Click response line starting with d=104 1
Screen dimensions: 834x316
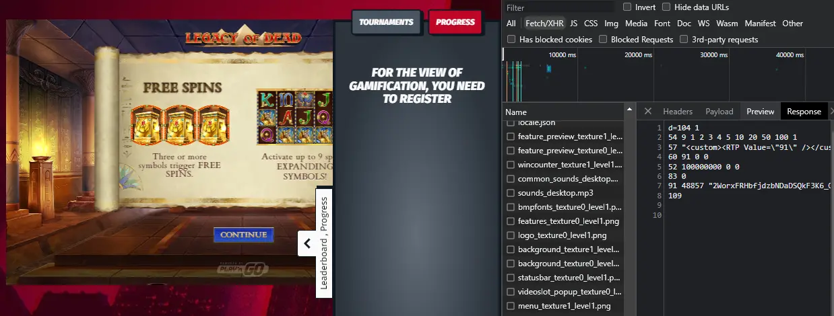(684, 128)
